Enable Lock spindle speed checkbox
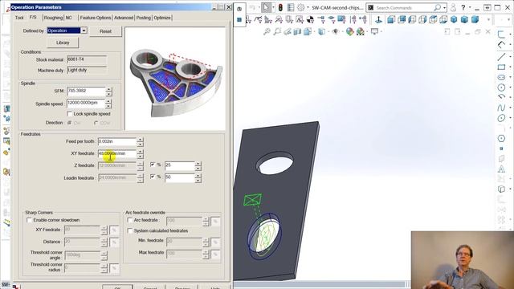 tap(70, 114)
